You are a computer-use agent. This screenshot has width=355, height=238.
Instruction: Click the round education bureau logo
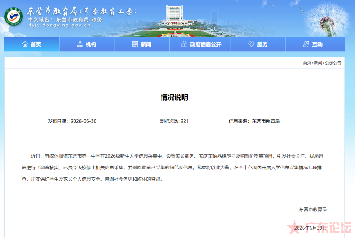click(14, 17)
